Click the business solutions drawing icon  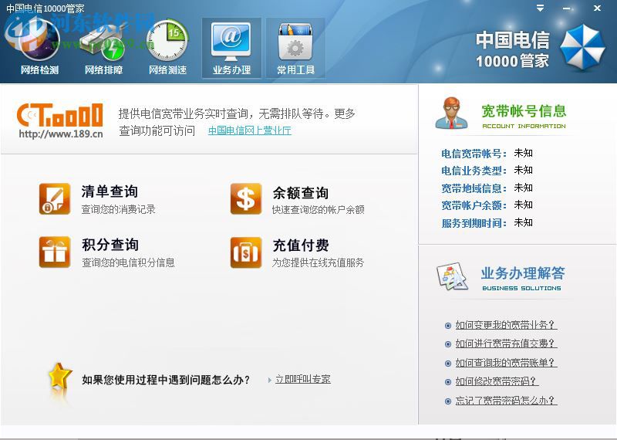point(453,276)
